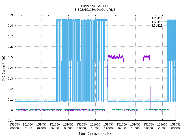The image size is (181, 136).
Task: Click the 'S/C Current (A)' y-axis label
Action: (x=3, y=68)
